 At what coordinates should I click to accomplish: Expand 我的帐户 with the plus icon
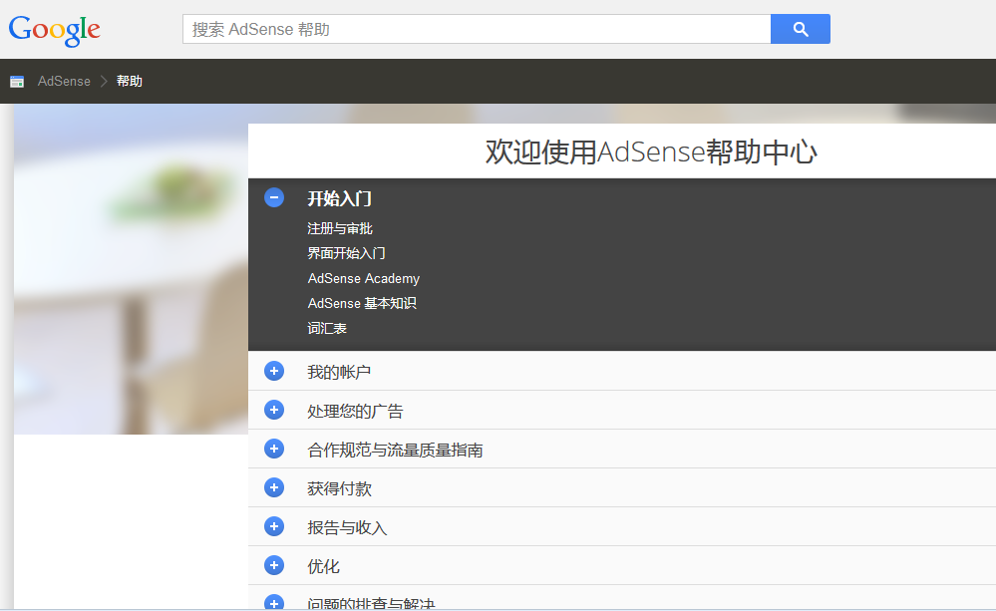click(274, 371)
